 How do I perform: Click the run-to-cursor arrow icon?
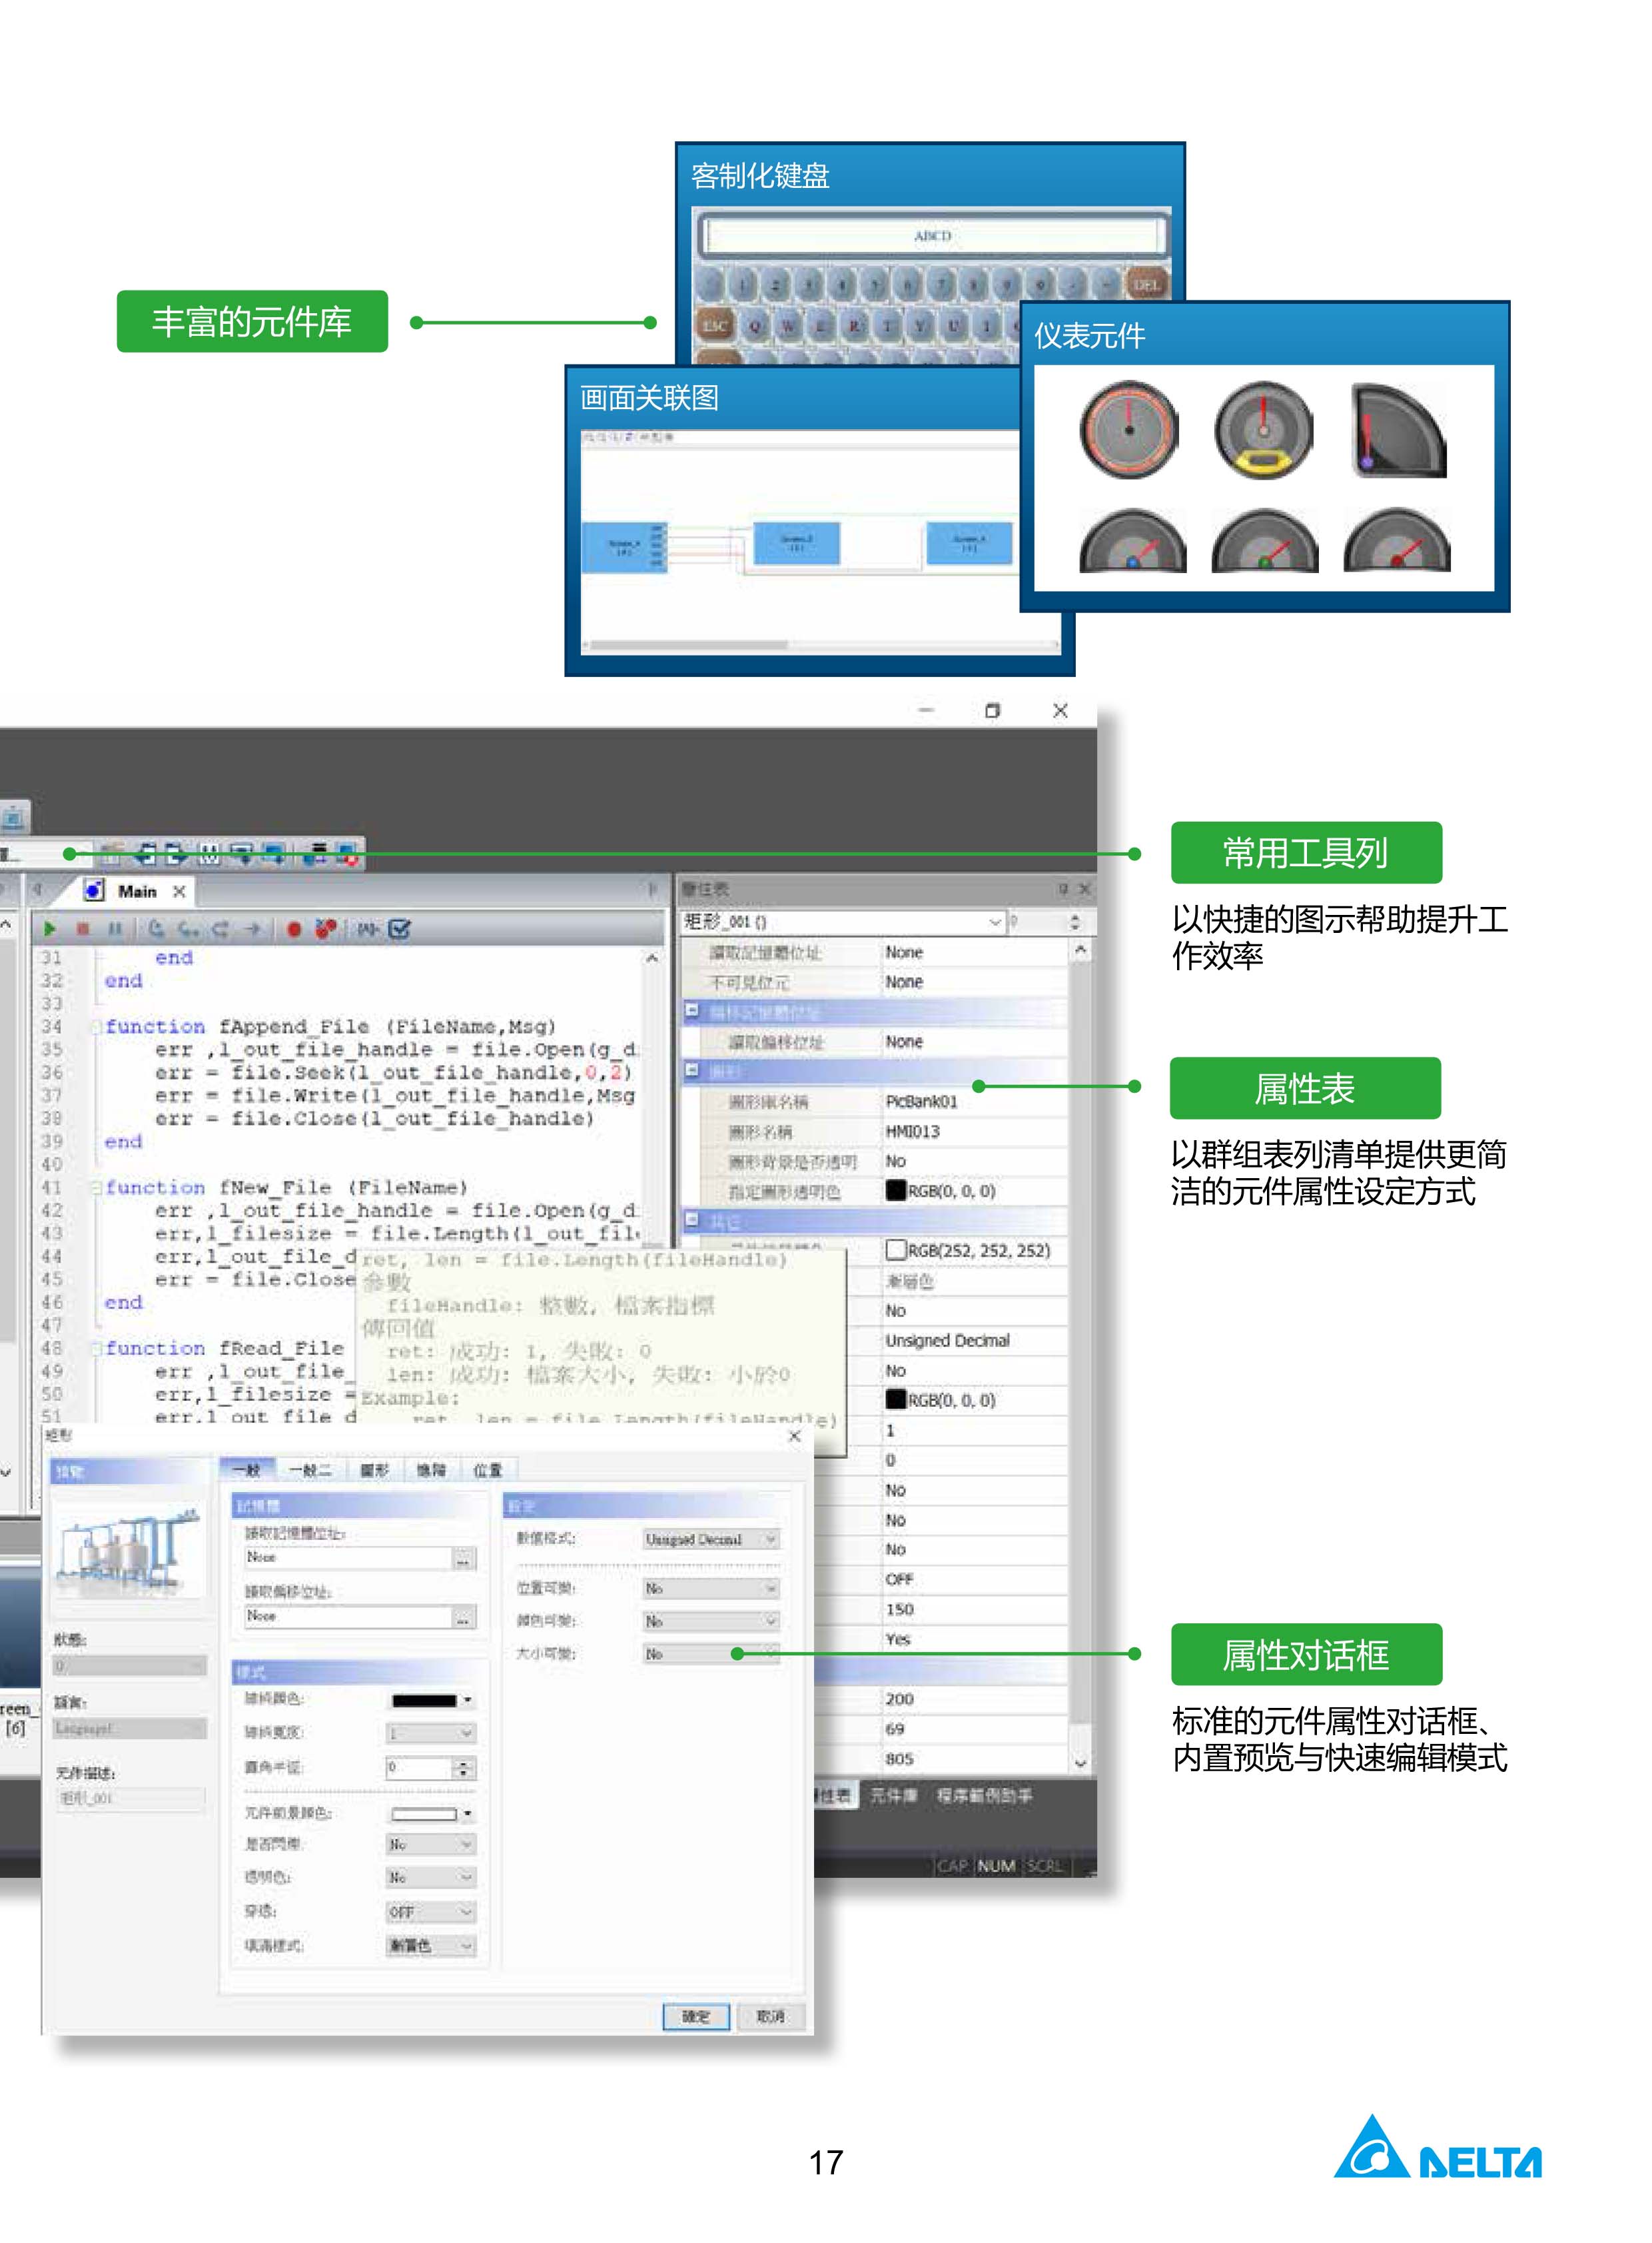pyautogui.click(x=253, y=930)
